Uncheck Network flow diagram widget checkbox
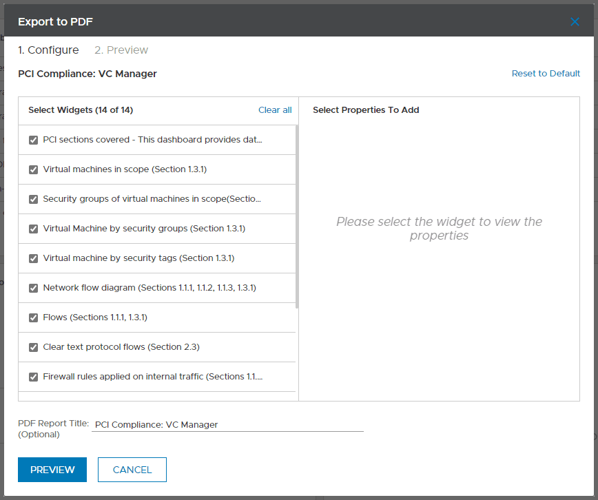This screenshot has height=500, width=598. pos(33,289)
